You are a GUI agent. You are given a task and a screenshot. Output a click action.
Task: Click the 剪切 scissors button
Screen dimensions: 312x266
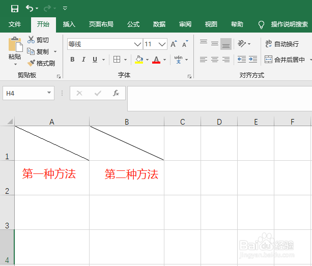click(38, 40)
